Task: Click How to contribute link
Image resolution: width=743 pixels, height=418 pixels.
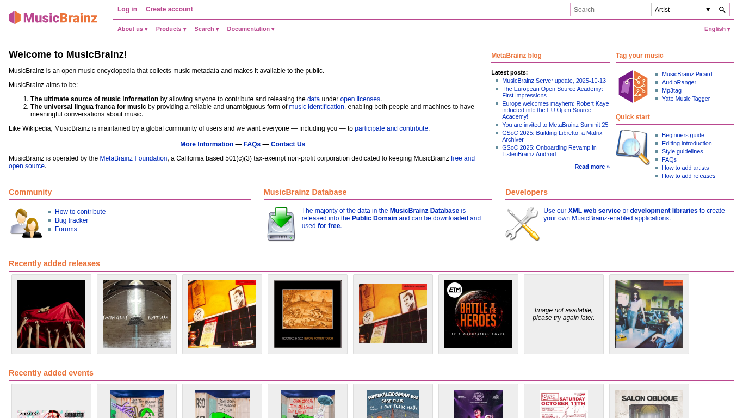Action: [81, 212]
